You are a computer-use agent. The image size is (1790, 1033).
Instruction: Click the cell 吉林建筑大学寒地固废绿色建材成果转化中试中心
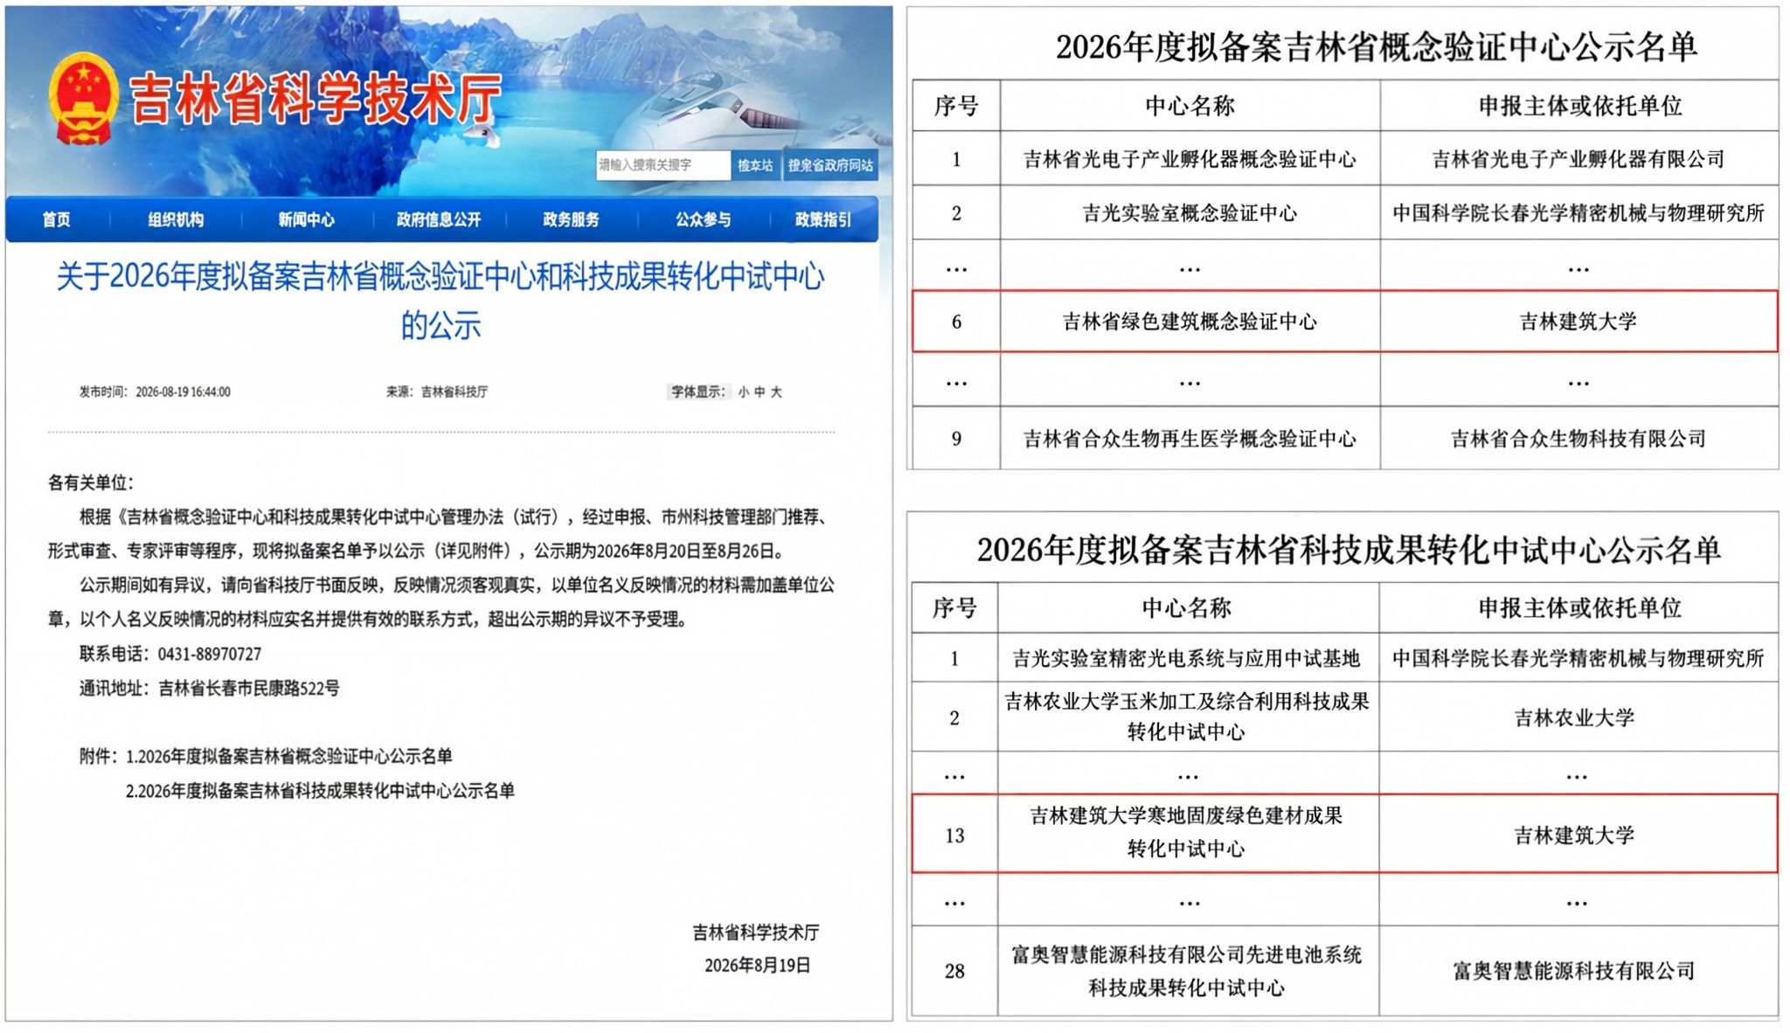(x=1187, y=832)
